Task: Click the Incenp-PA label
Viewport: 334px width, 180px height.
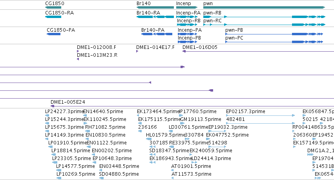Action: pos(190,30)
